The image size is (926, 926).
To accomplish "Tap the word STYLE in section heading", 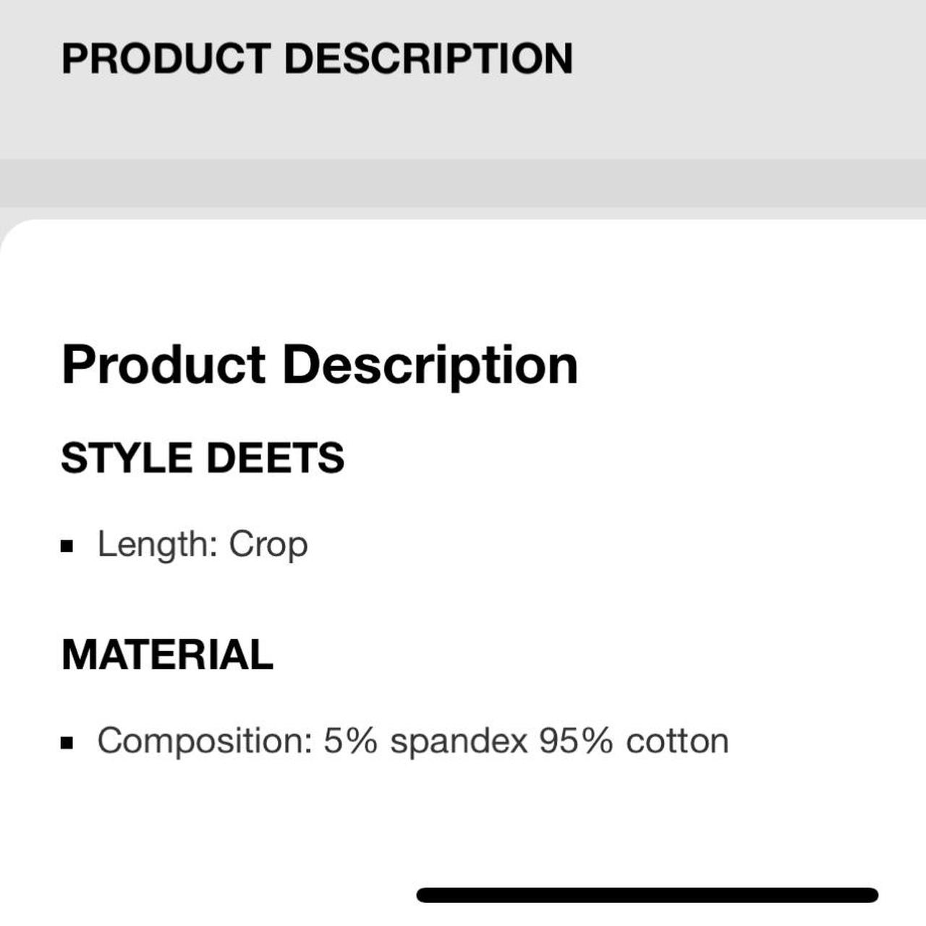I will pos(127,458).
